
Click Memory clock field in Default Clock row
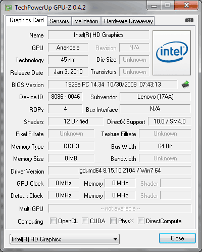(x=120, y=195)
